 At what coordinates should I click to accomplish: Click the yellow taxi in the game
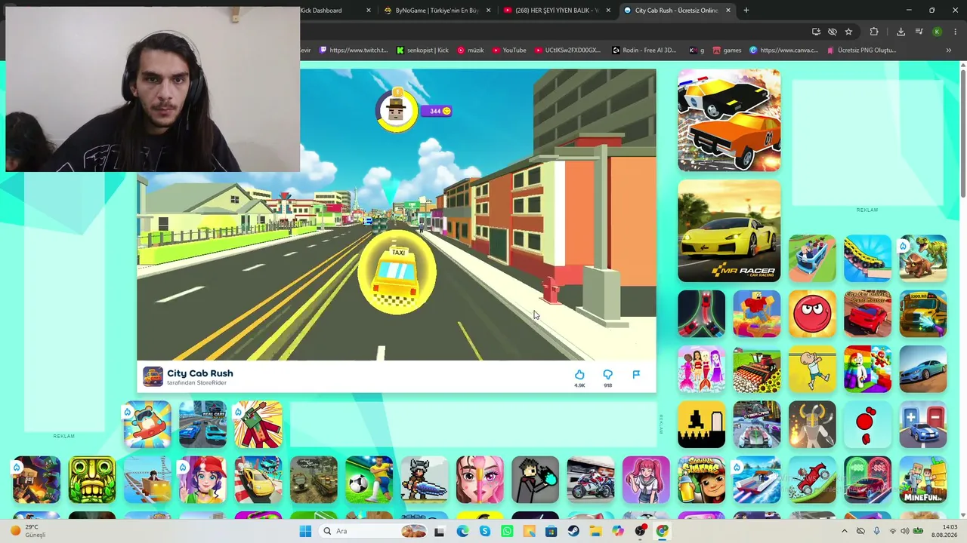(x=397, y=272)
